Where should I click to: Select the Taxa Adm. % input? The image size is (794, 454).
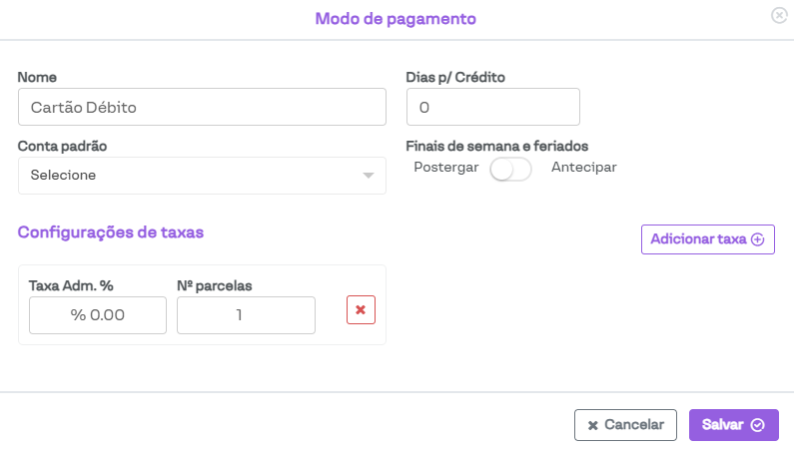tap(98, 315)
